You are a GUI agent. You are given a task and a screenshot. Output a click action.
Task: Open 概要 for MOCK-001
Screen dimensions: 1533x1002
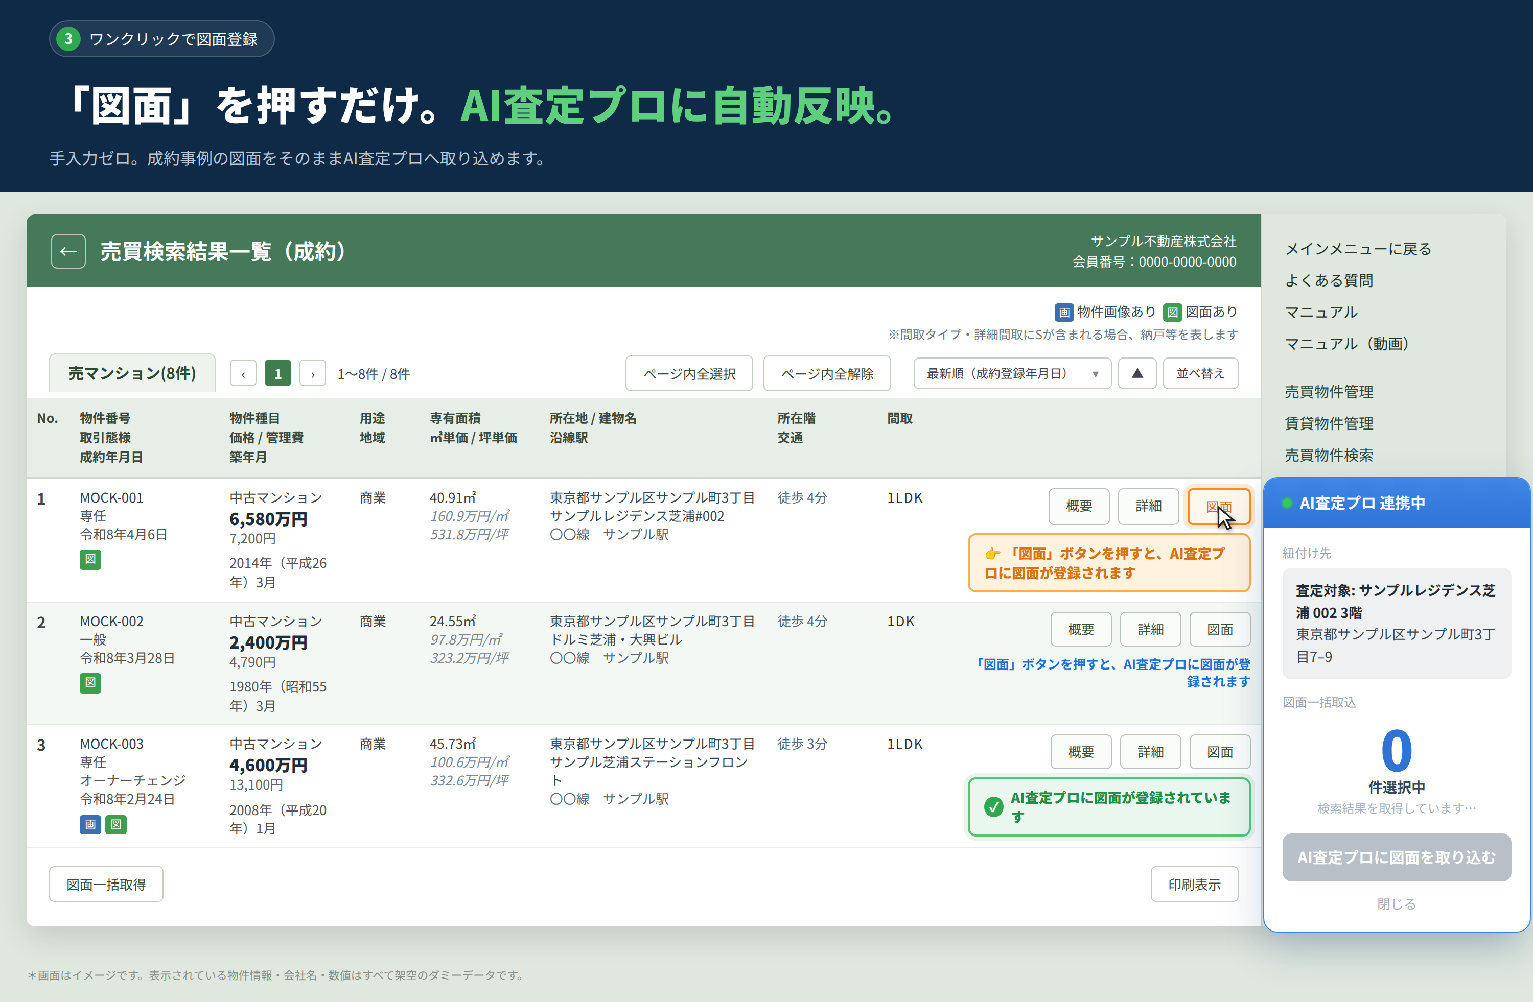1079,506
